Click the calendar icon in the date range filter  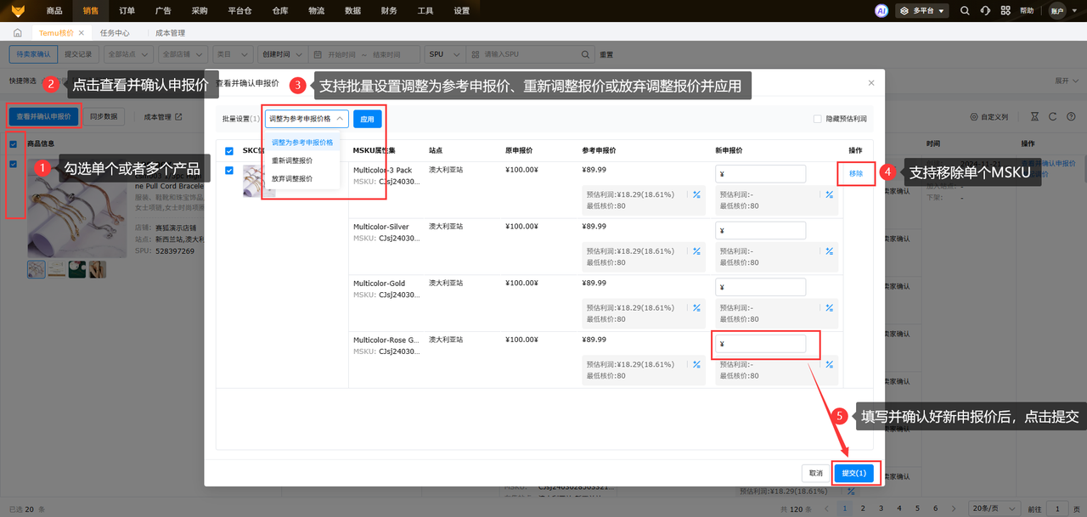tap(317, 54)
